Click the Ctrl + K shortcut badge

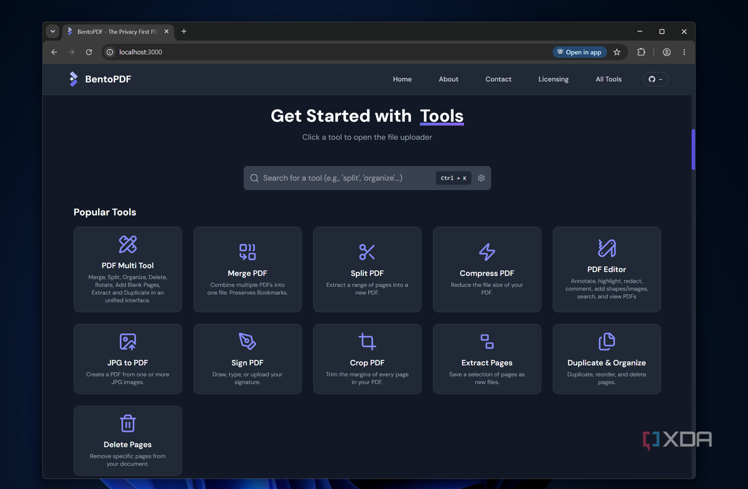[454, 178]
